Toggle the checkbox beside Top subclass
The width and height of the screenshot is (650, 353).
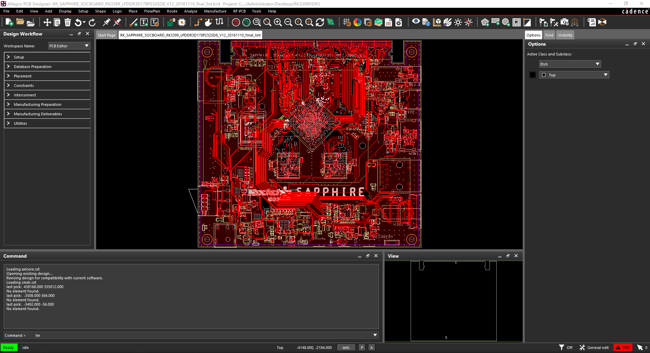(544, 75)
